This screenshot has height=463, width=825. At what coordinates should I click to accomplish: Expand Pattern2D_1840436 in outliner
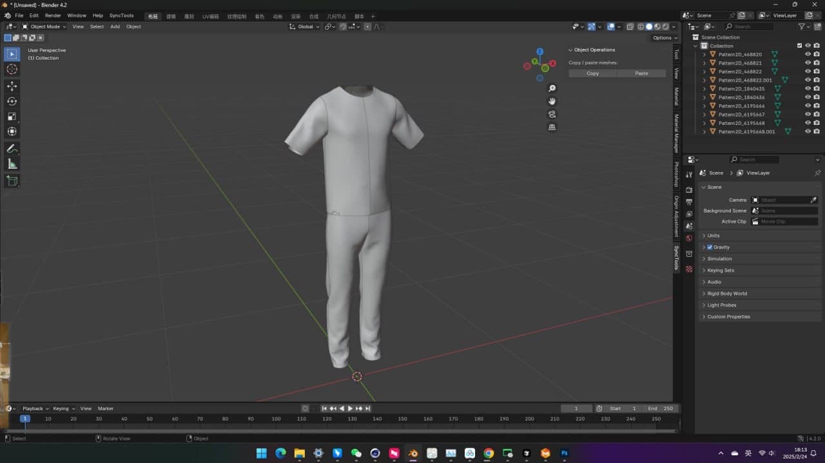point(704,97)
